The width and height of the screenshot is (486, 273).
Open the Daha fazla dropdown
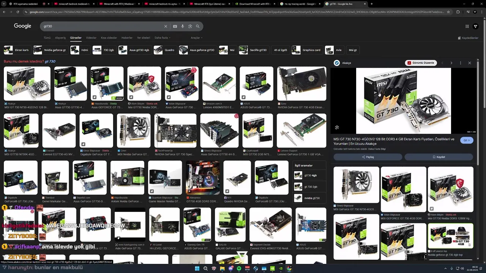click(x=162, y=38)
